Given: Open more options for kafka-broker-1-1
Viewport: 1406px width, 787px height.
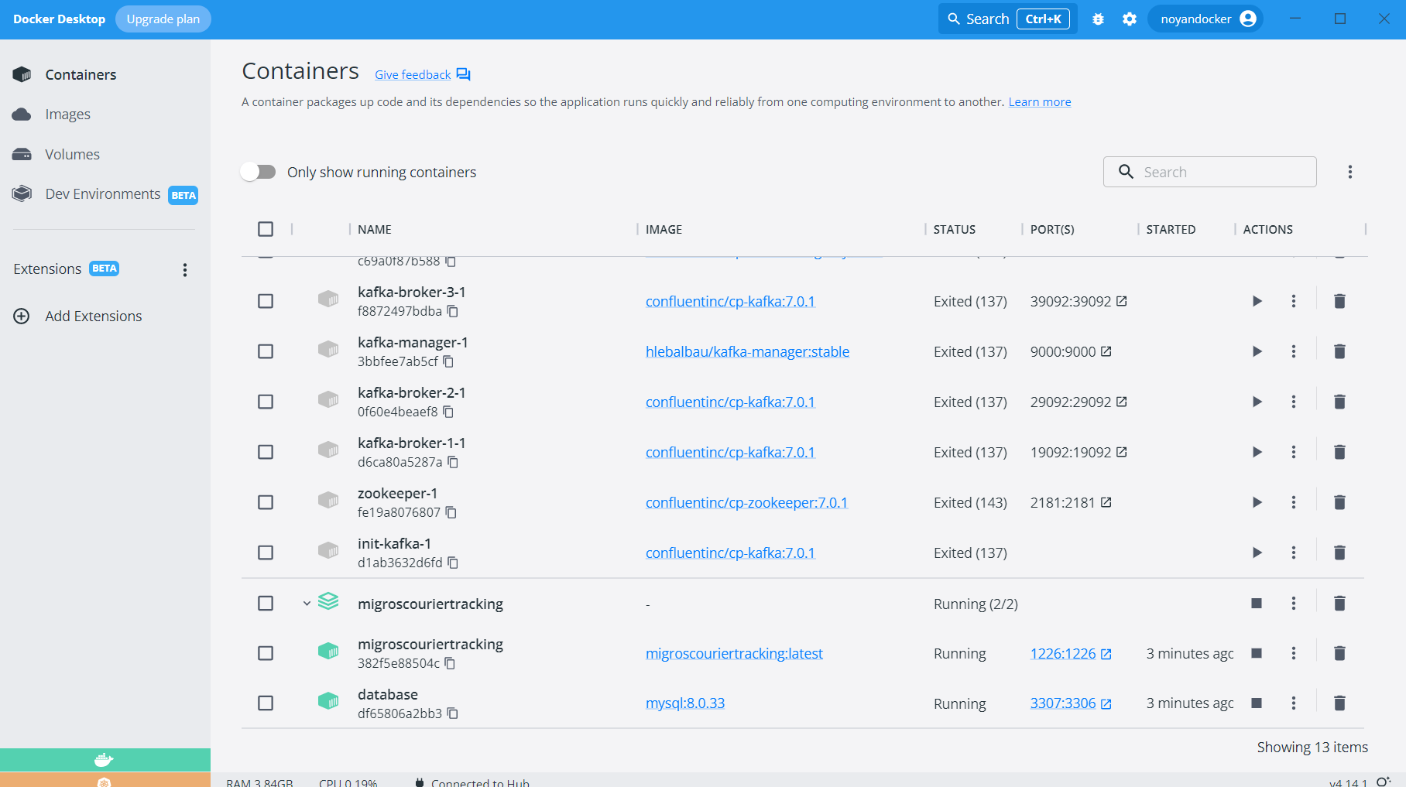Looking at the screenshot, I should coord(1293,452).
